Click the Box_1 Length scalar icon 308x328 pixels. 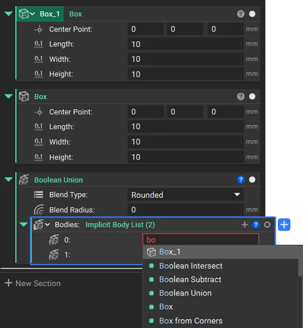[x=39, y=44]
